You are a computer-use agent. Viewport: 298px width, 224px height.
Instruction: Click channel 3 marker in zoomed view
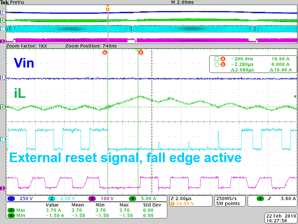point(2,188)
